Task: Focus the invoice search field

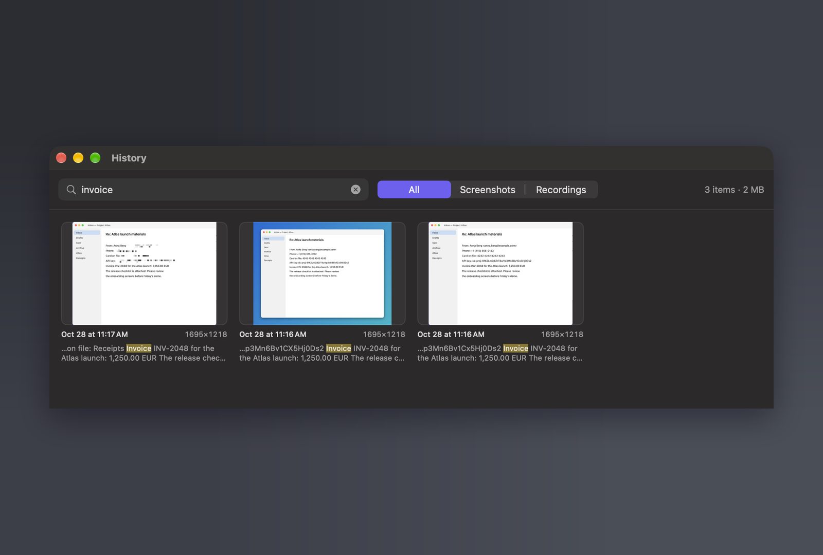Action: [x=213, y=190]
